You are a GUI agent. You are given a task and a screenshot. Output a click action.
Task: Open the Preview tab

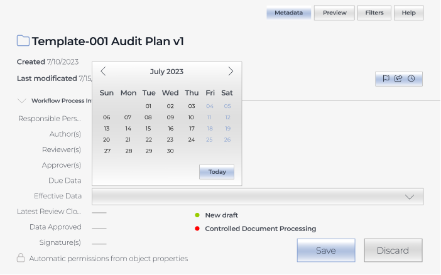tap(334, 13)
